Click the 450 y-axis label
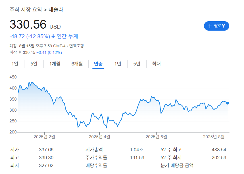 [13, 77]
